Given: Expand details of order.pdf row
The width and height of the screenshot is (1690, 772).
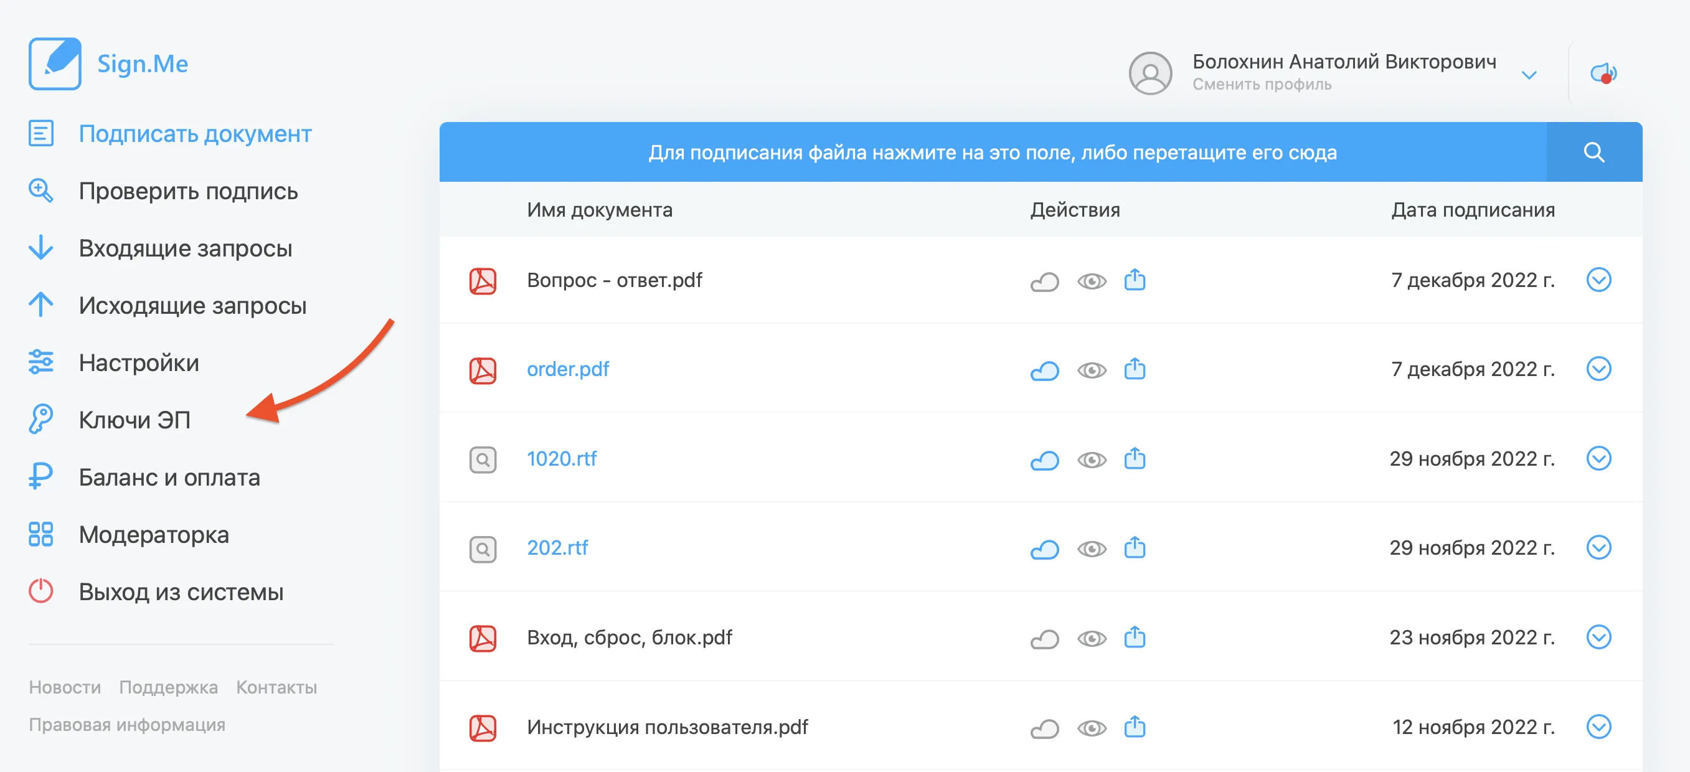Looking at the screenshot, I should click(x=1599, y=369).
